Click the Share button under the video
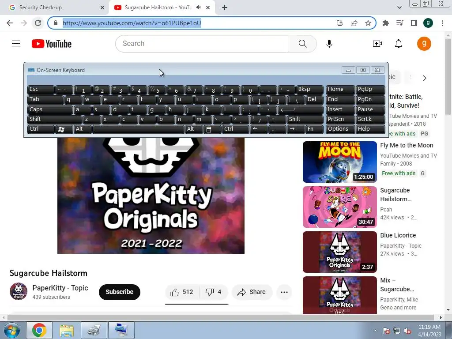This screenshot has height=339, width=452. point(252,292)
